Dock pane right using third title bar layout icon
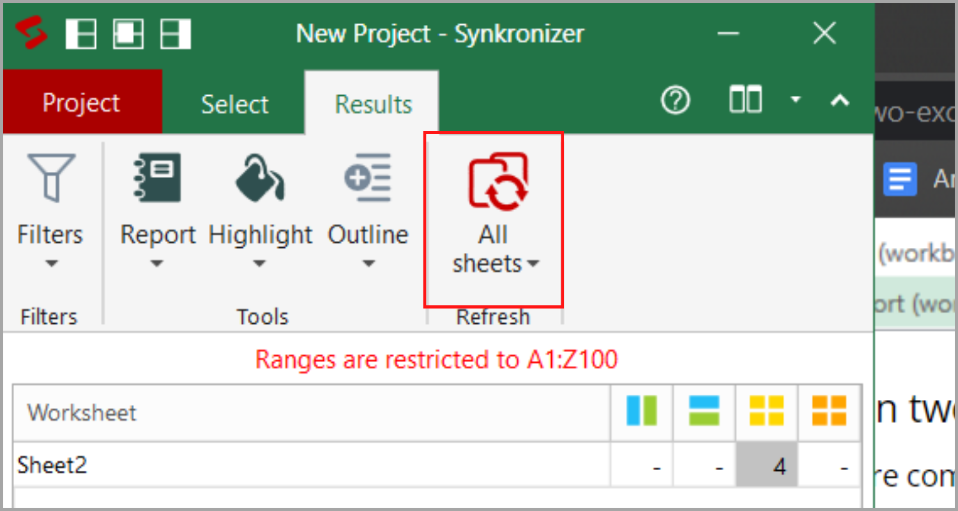The height and width of the screenshot is (511, 958). tap(176, 33)
